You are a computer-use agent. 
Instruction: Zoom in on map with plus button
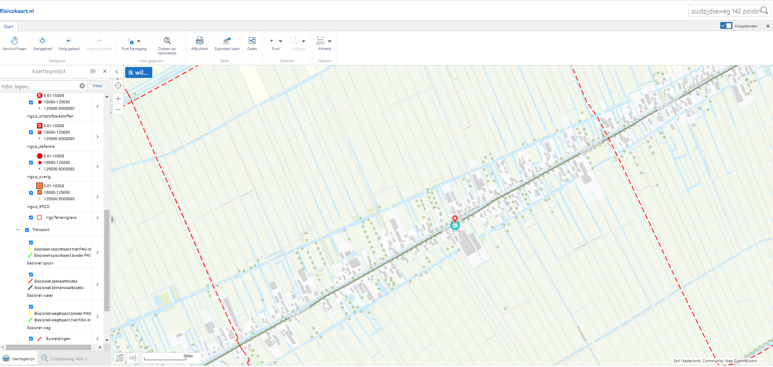click(118, 99)
